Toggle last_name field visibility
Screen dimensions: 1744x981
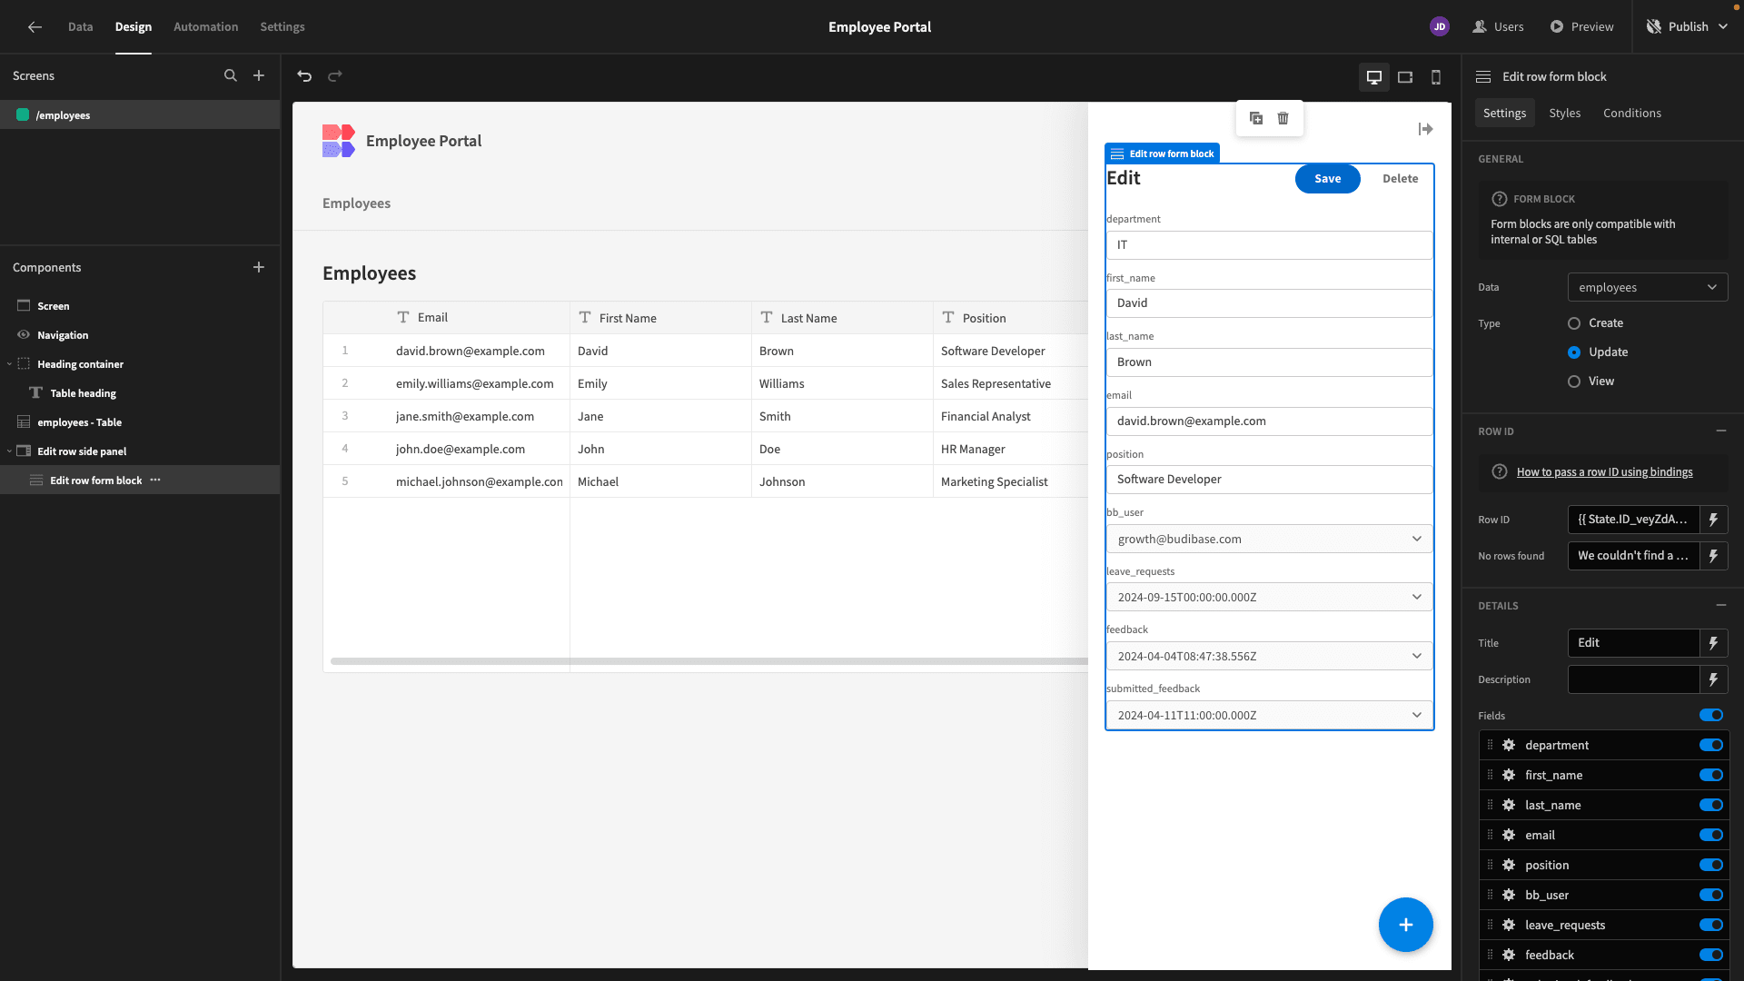coord(1711,805)
